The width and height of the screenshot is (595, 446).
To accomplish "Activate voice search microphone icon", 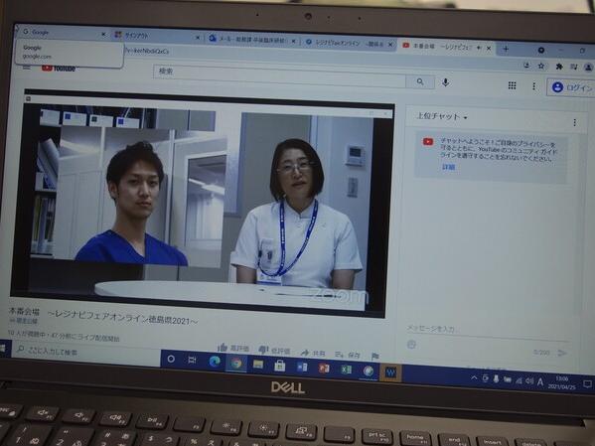I will pos(445,82).
